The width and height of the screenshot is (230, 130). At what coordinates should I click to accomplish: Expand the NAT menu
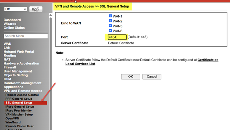tap(7, 59)
